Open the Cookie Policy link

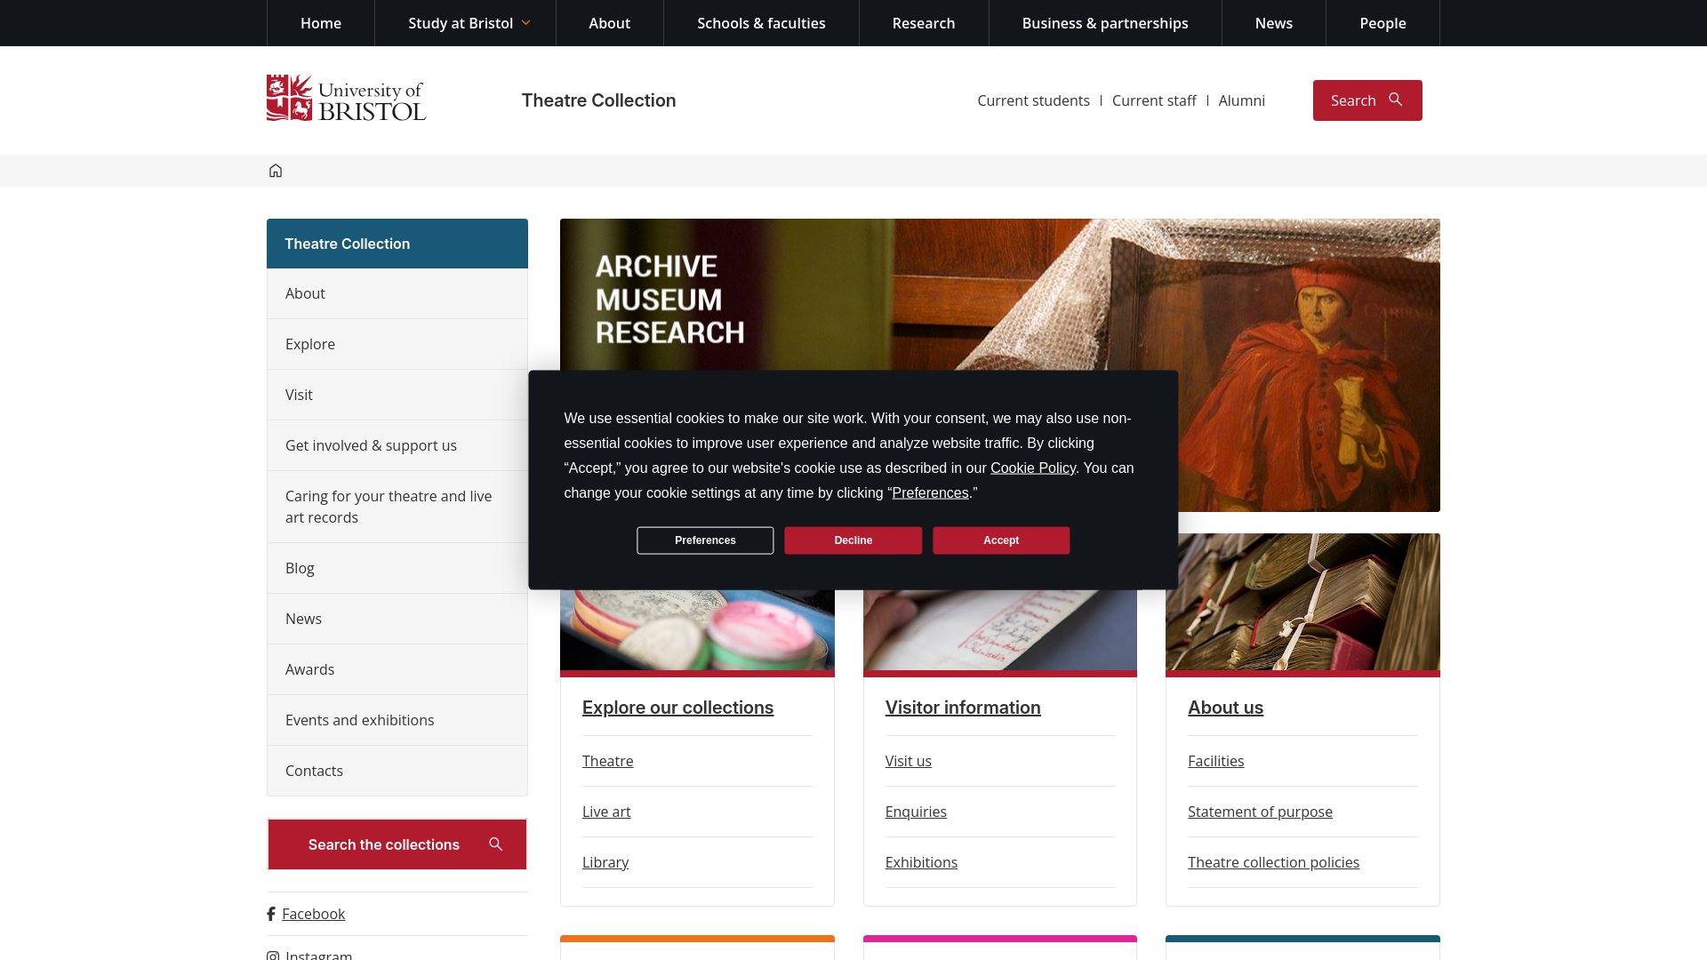tap(1033, 468)
